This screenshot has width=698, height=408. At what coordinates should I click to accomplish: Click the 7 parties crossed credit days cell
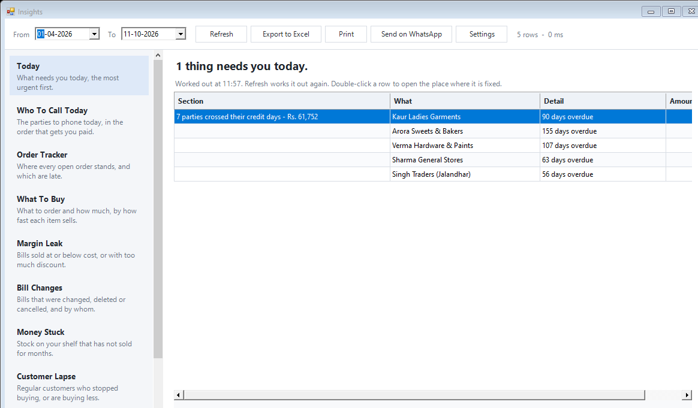pos(282,117)
